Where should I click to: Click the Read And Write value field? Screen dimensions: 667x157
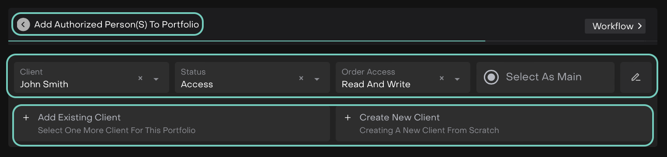click(403, 77)
